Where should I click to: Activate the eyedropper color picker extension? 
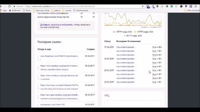[153, 7]
